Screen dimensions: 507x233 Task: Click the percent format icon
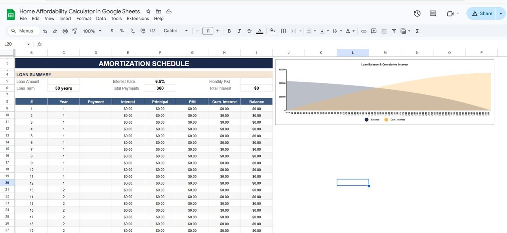[122, 31]
